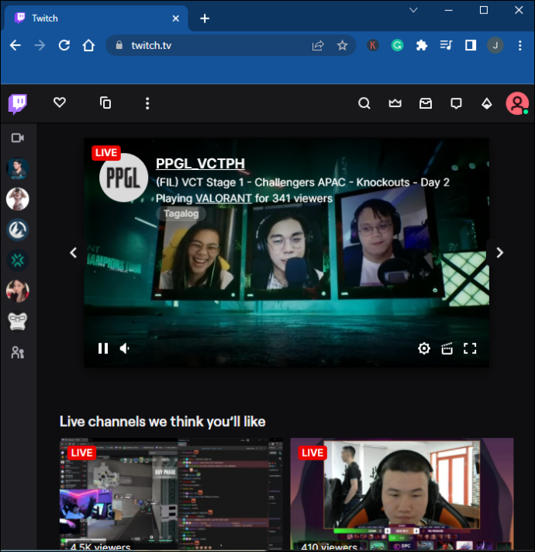Select the Tagalog tag
The image size is (535, 552).
coord(181,214)
